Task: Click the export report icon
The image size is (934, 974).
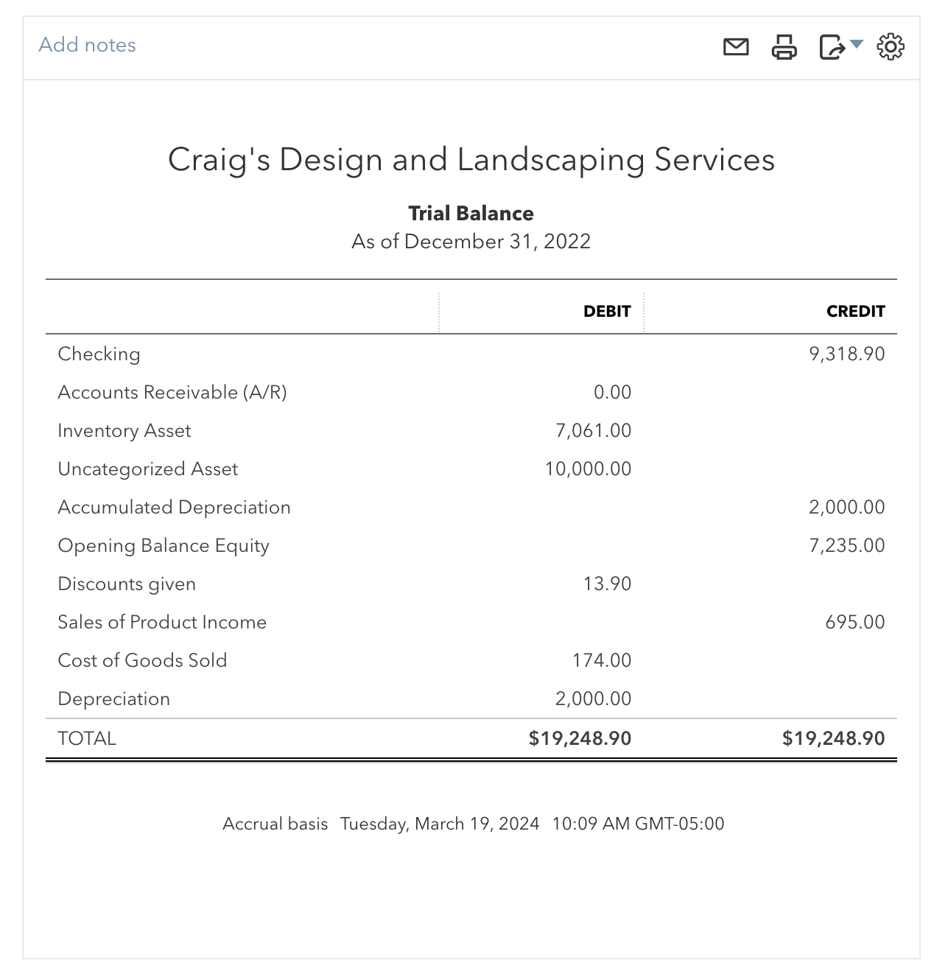Action: pos(832,47)
